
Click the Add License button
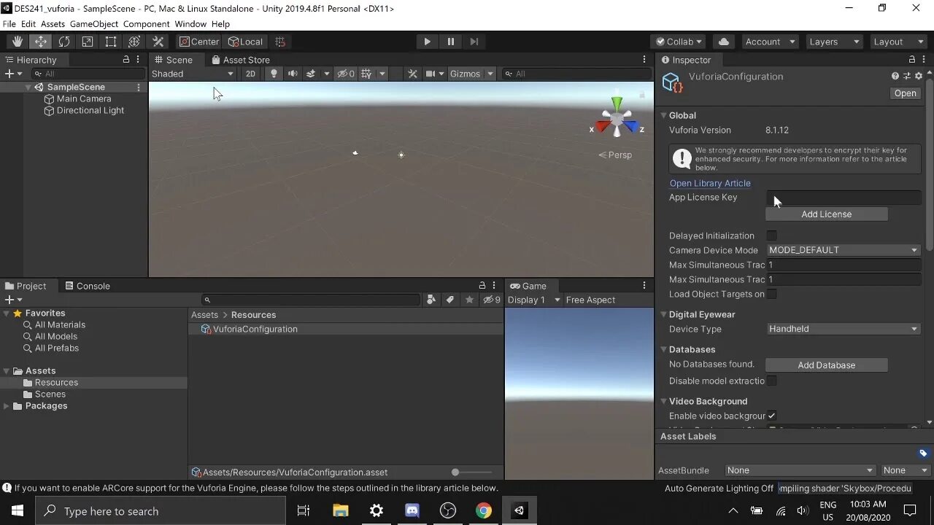826,214
